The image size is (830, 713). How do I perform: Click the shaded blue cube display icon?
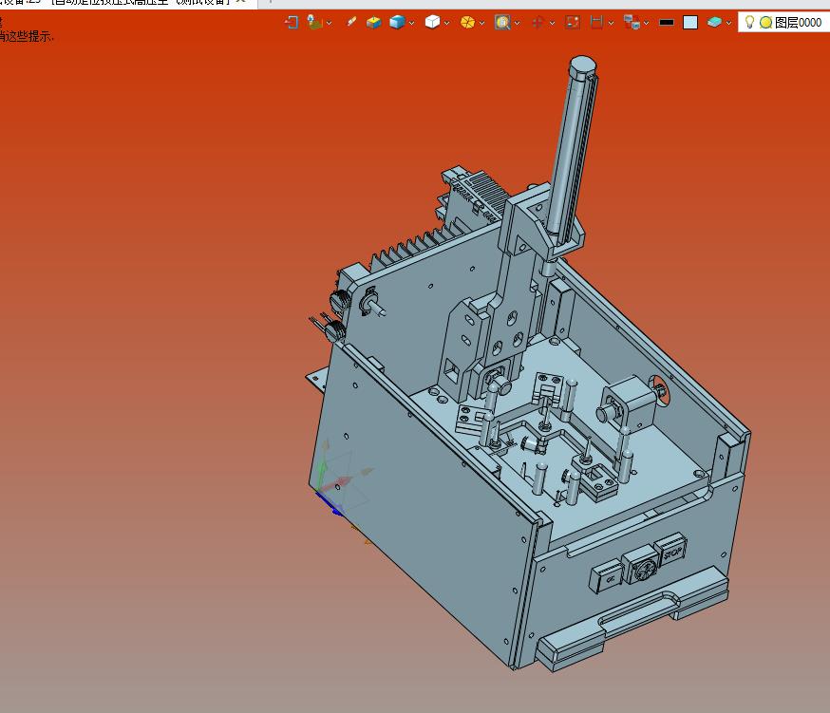pyautogui.click(x=397, y=22)
